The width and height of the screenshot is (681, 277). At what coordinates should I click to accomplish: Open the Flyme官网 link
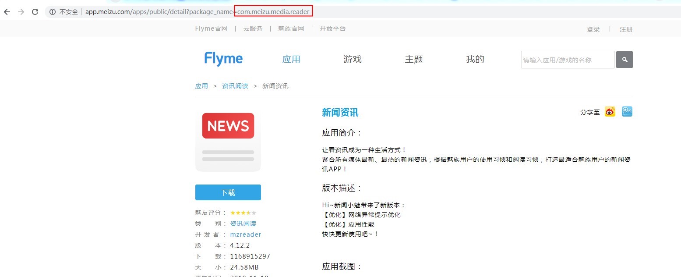point(211,28)
